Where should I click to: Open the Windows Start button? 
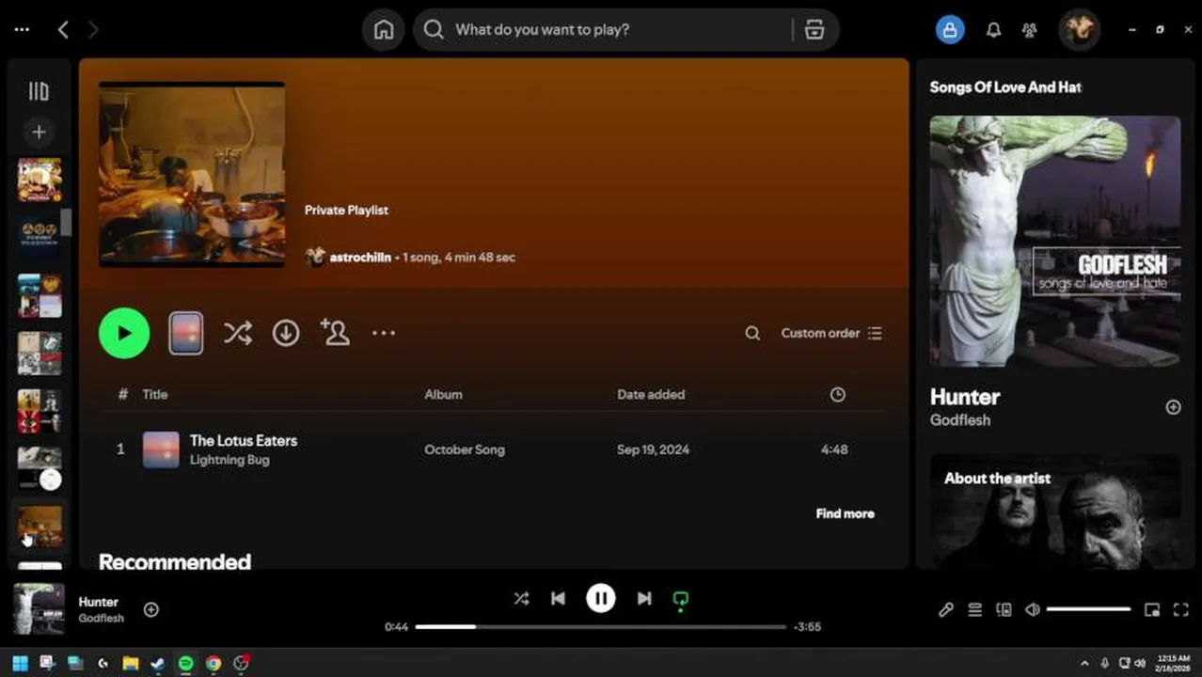click(20, 663)
